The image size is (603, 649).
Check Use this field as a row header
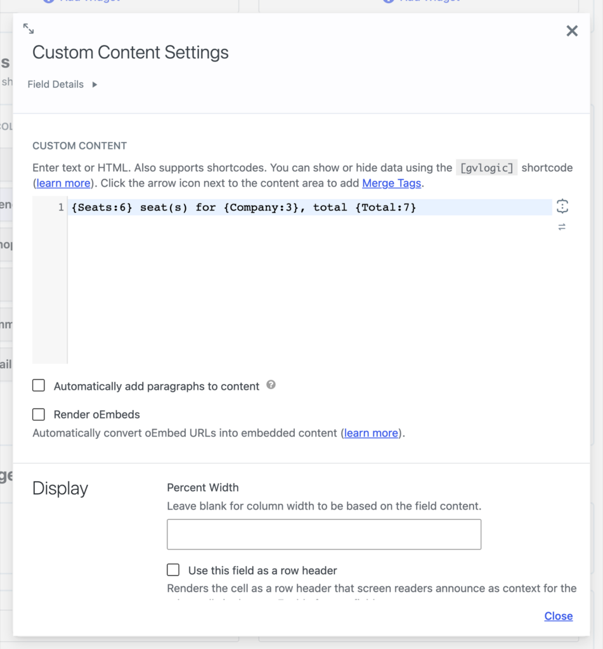pyautogui.click(x=173, y=570)
